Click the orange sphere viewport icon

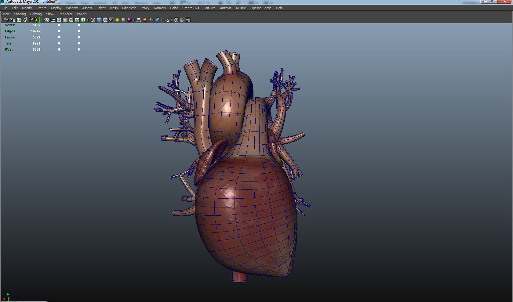coord(145,20)
